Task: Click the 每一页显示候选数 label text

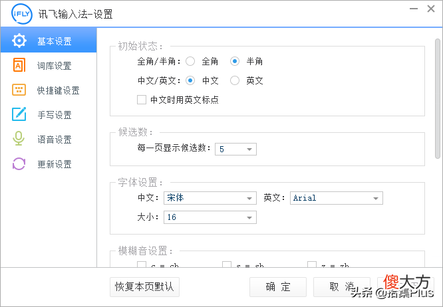Action: pyautogui.click(x=174, y=148)
